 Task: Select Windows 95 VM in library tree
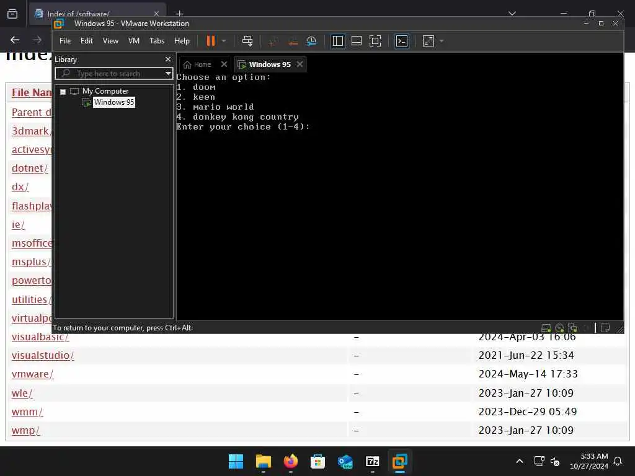click(x=114, y=102)
